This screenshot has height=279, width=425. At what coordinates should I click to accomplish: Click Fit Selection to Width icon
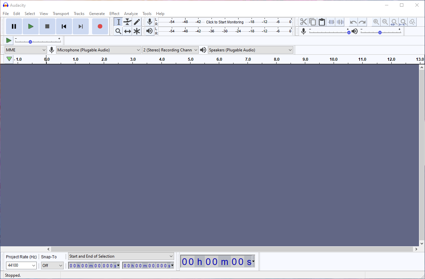394,22
